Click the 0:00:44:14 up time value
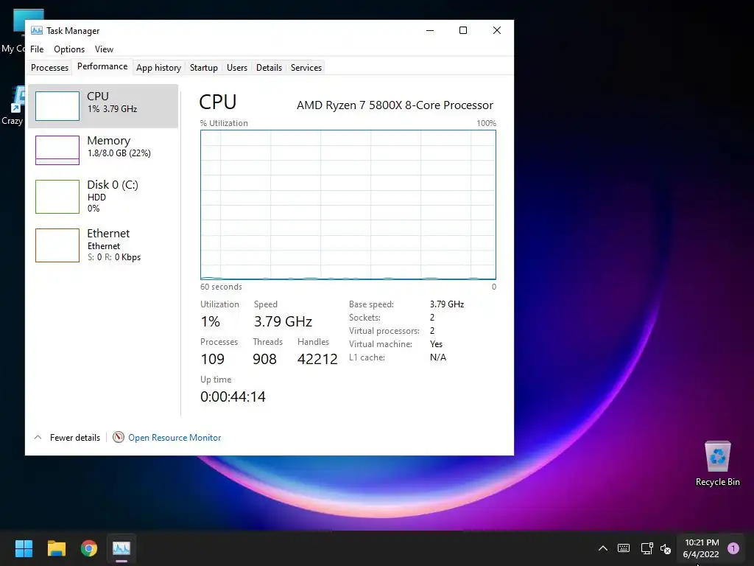 coord(233,396)
